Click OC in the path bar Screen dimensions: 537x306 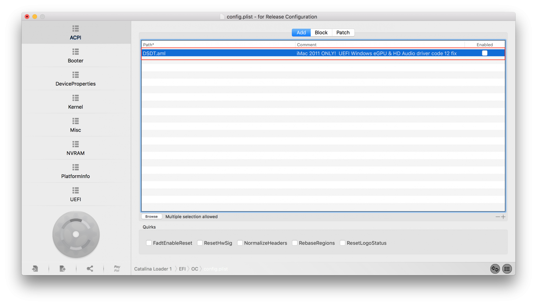point(195,269)
